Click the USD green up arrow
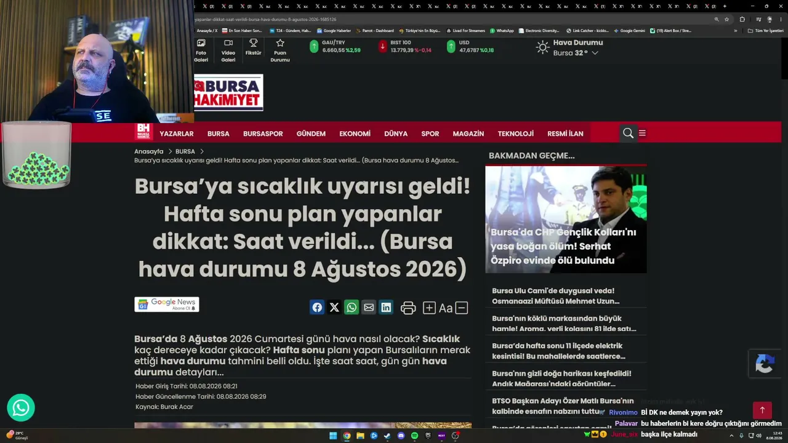 (x=451, y=46)
